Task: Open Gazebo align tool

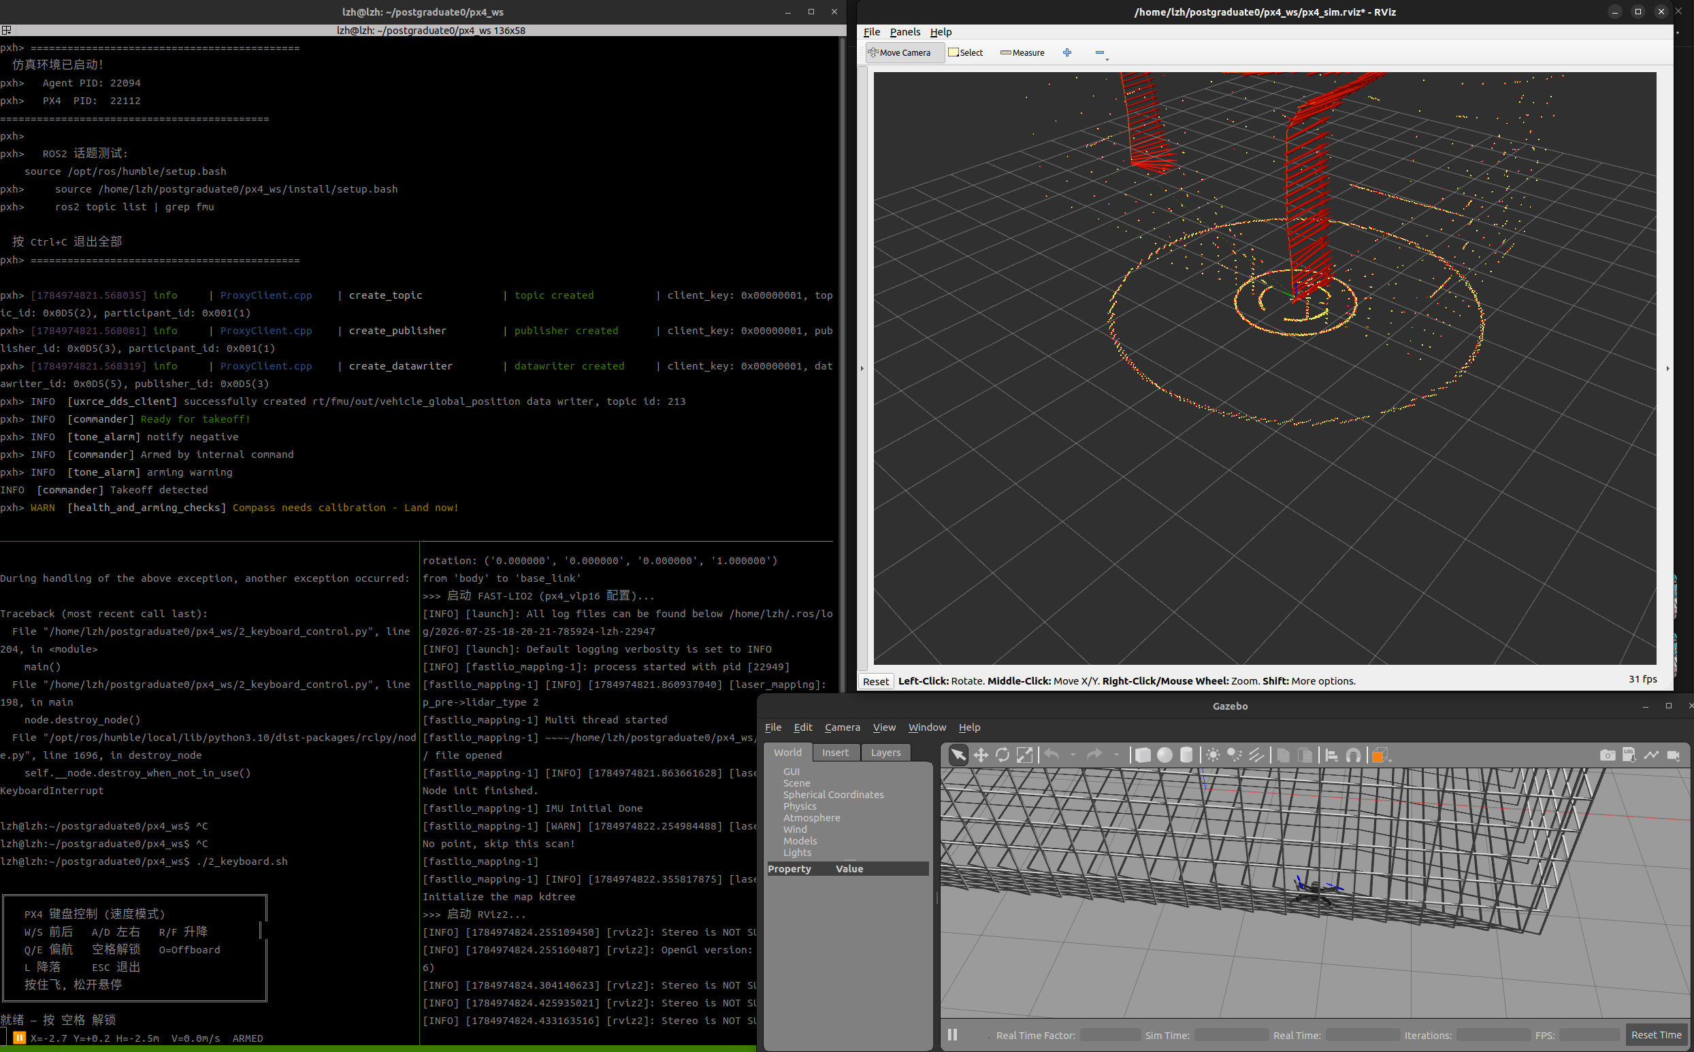Action: (x=1331, y=755)
